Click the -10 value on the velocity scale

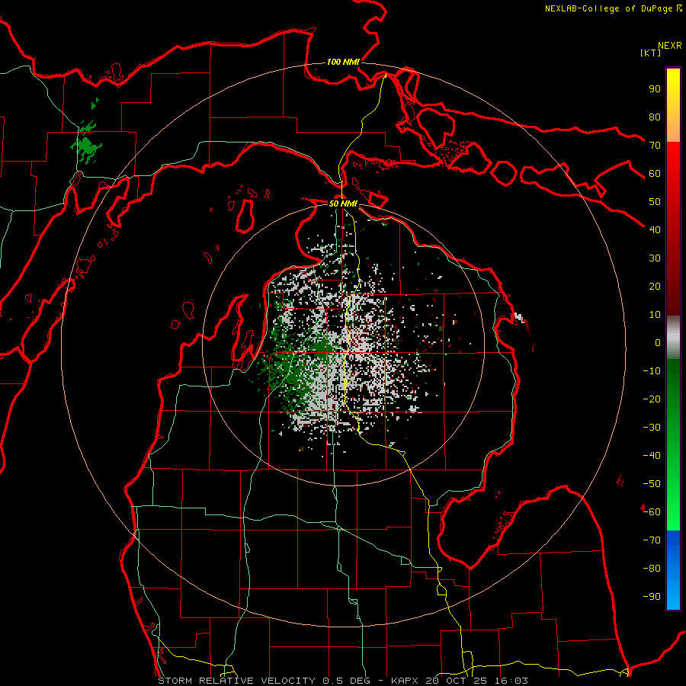point(652,371)
